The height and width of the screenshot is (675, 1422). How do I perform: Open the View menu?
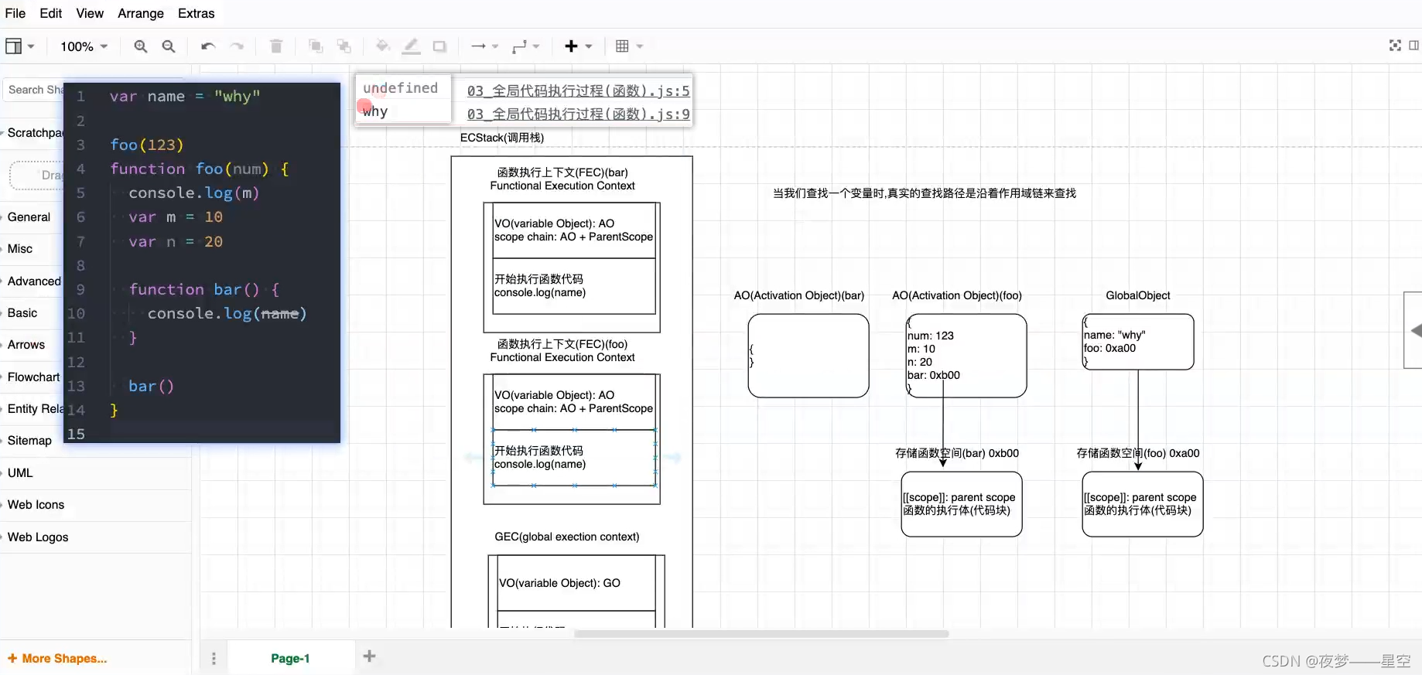(90, 13)
